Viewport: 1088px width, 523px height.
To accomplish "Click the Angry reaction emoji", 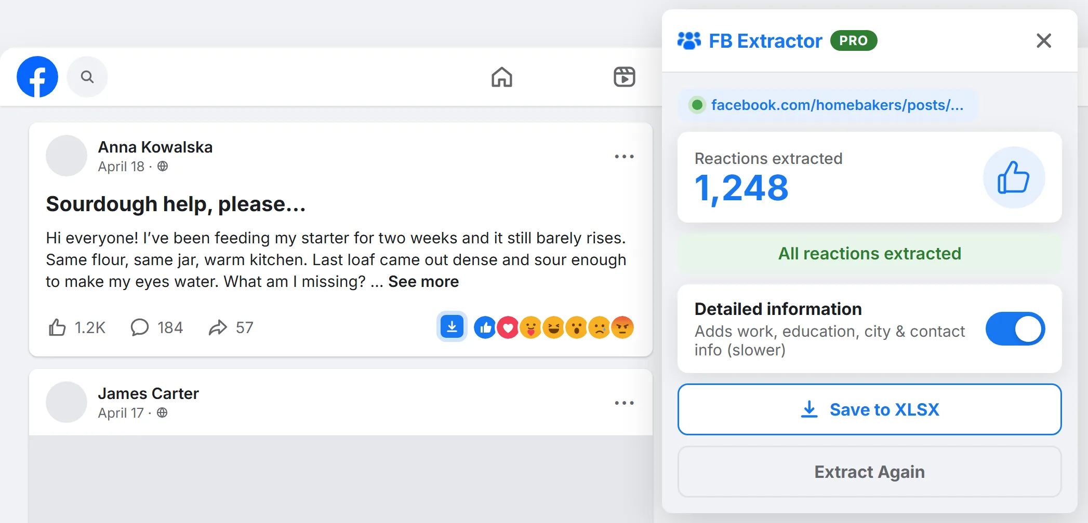I will (622, 327).
